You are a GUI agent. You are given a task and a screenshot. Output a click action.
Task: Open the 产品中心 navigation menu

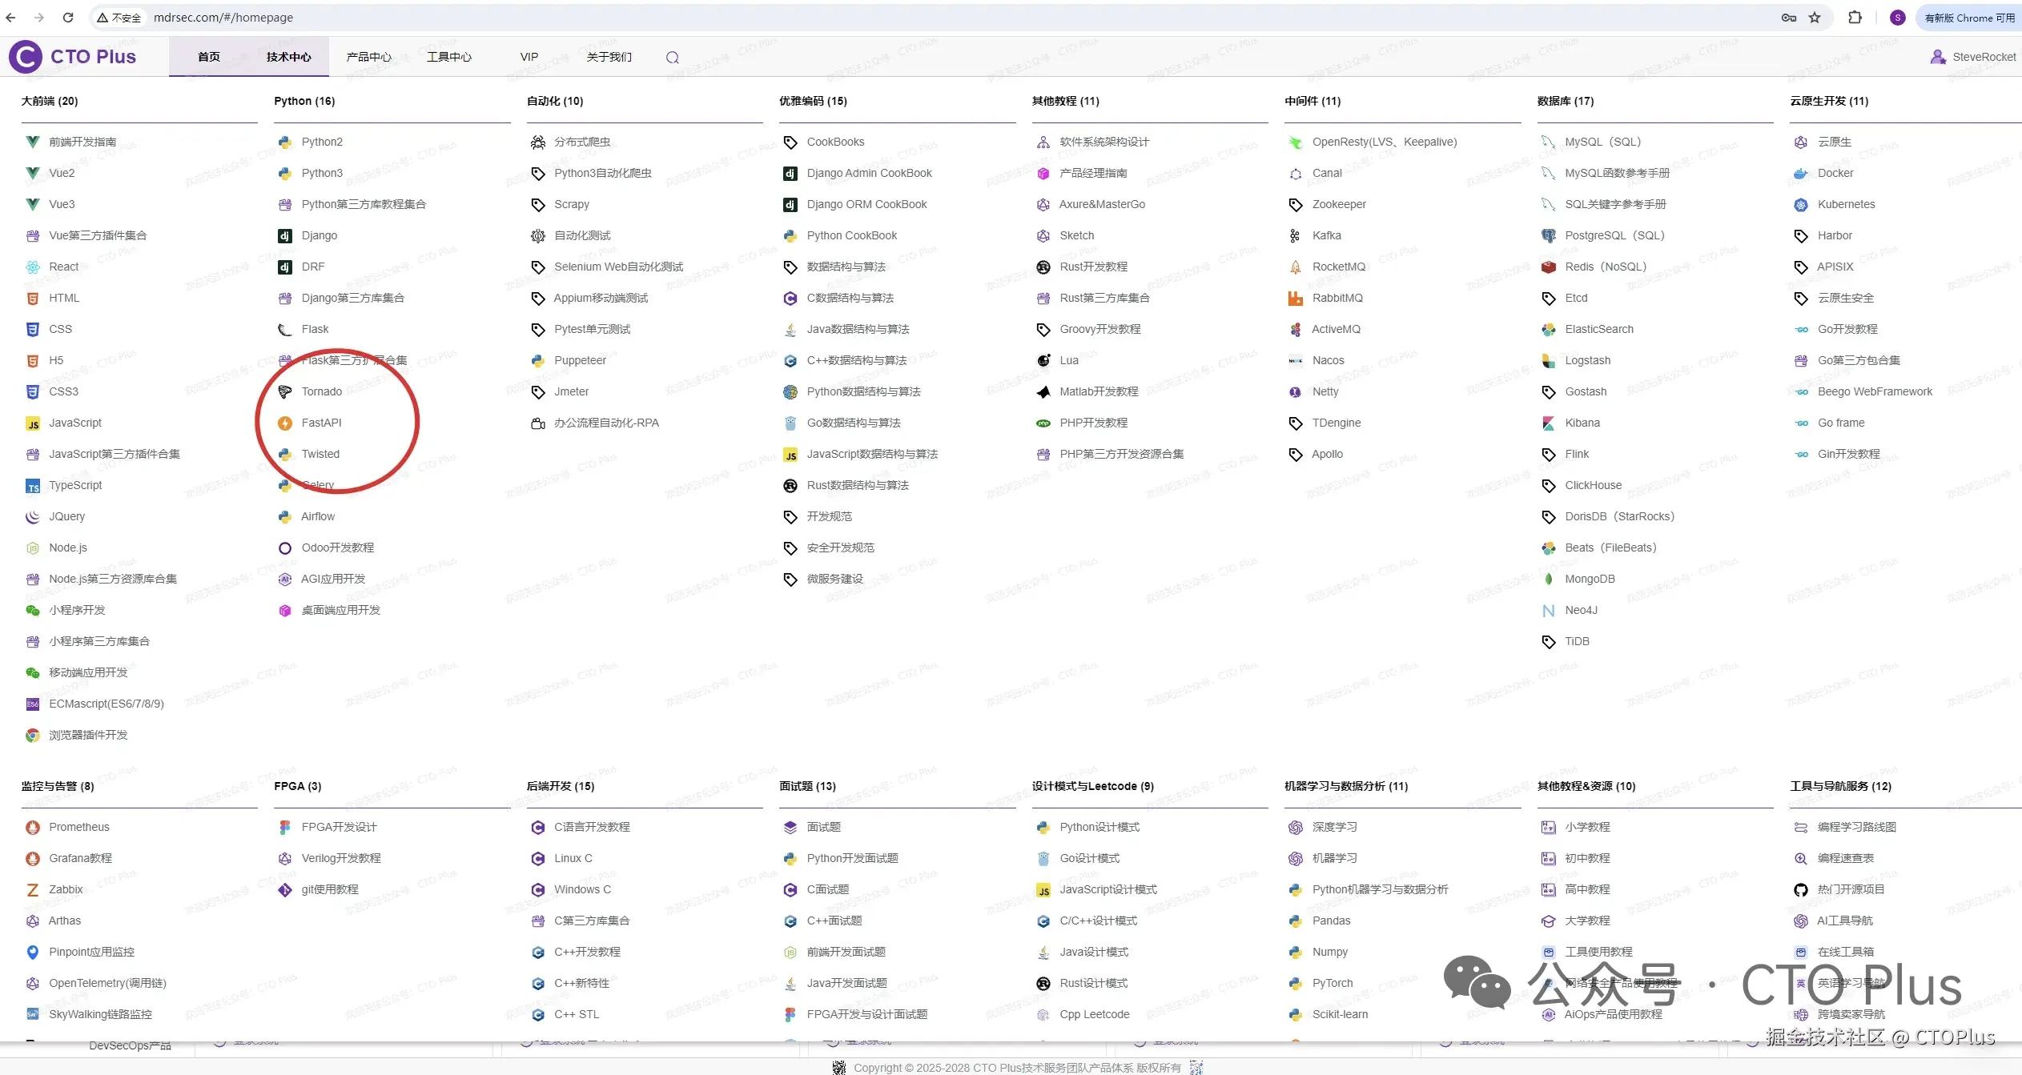pos(368,57)
